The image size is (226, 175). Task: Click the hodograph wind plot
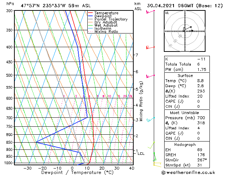pyautogui.click(x=185, y=31)
